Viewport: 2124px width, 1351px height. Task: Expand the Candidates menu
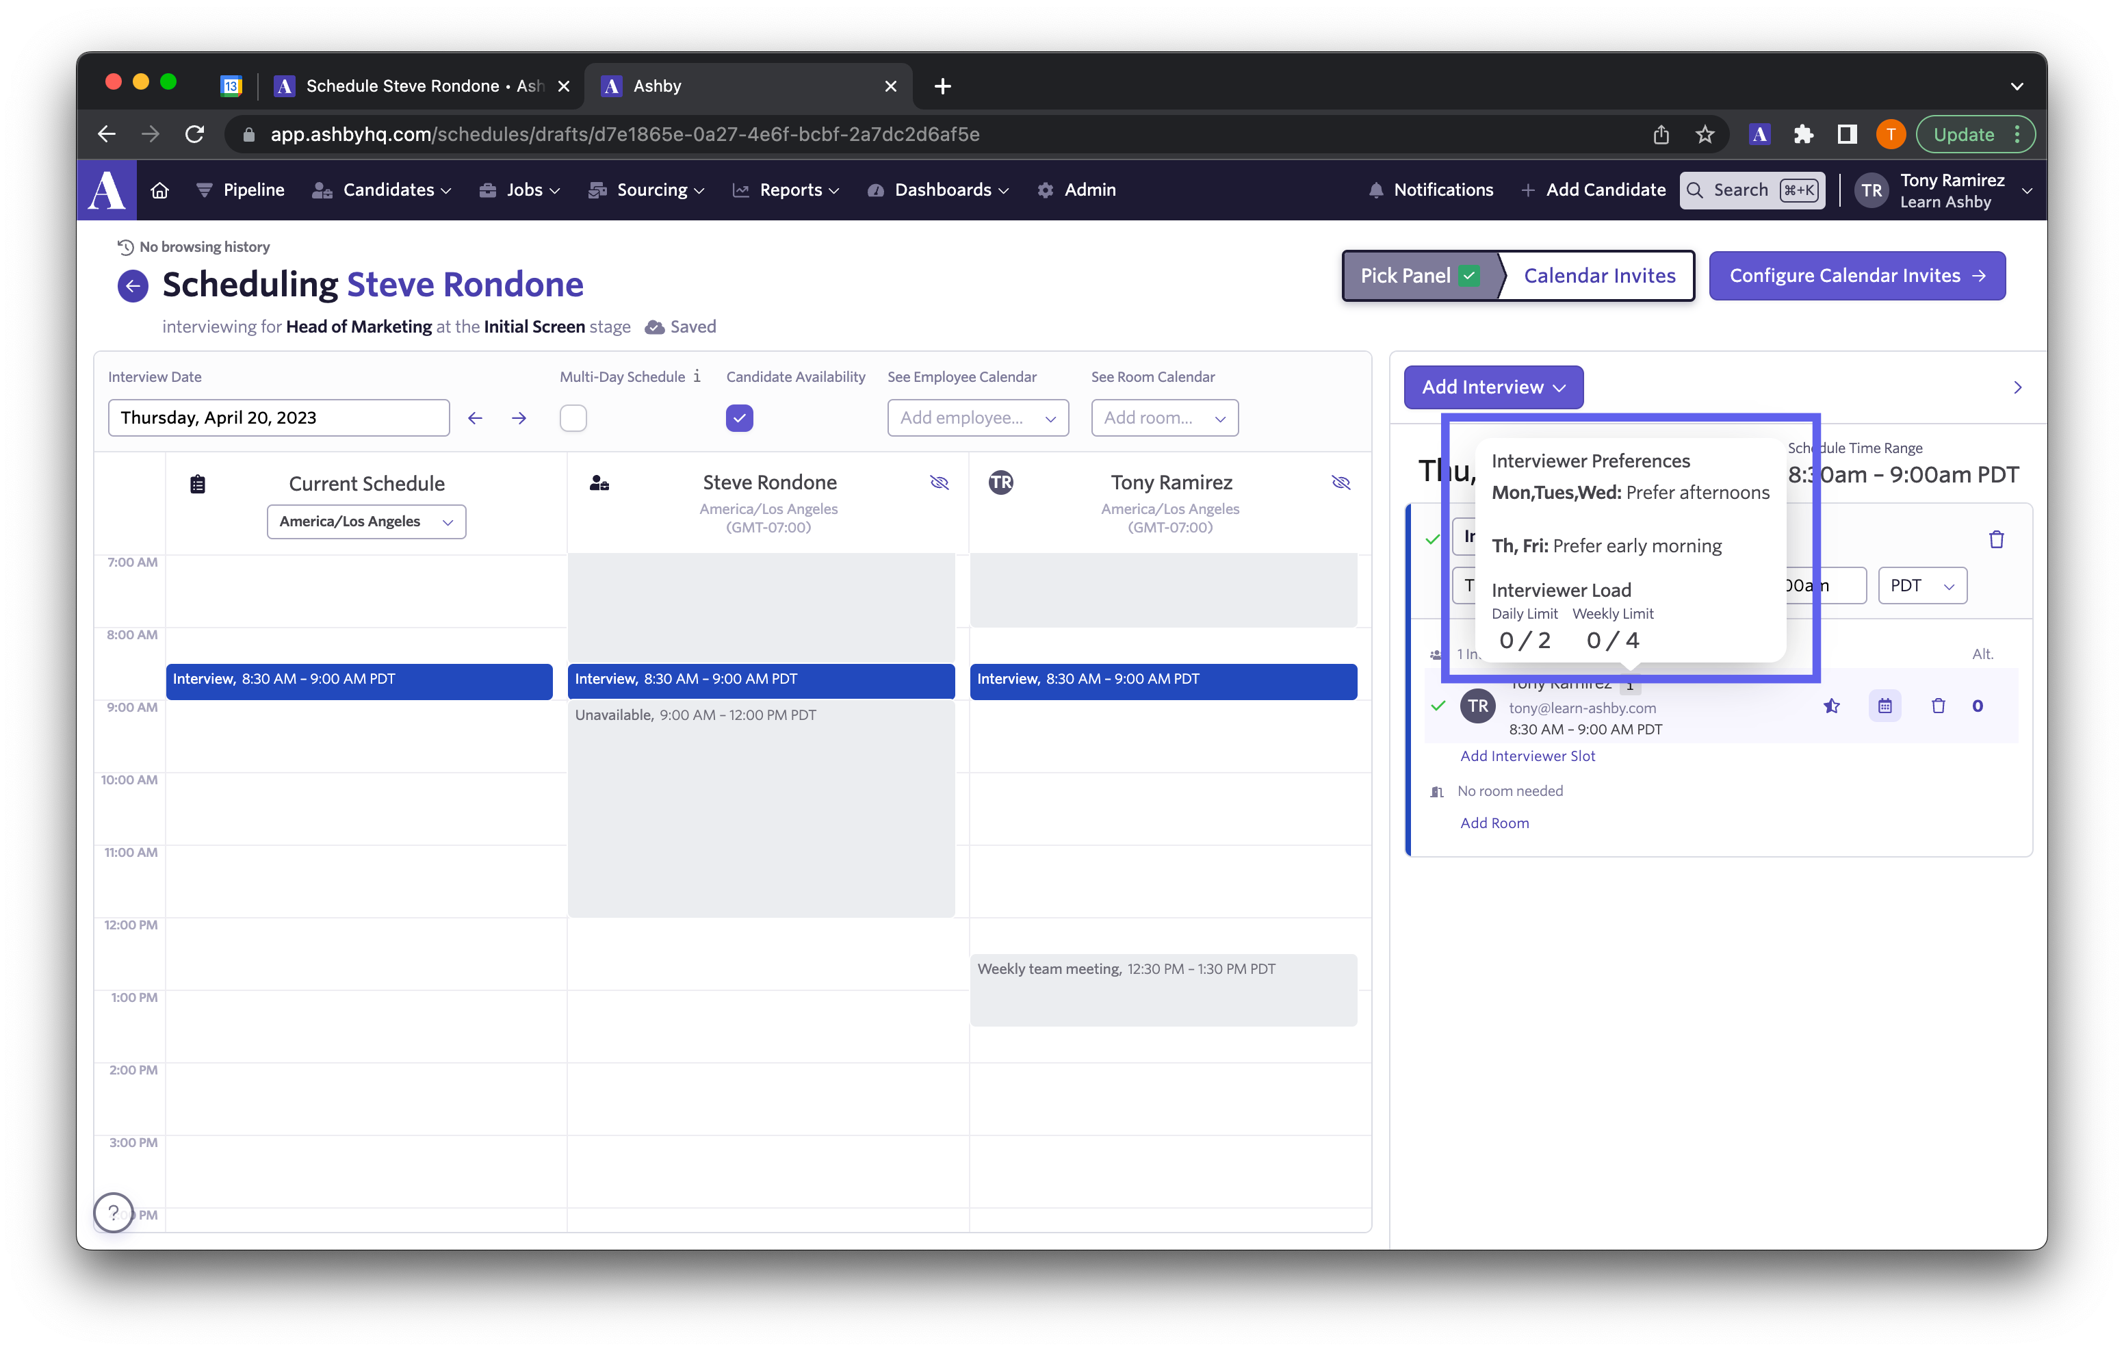[381, 190]
